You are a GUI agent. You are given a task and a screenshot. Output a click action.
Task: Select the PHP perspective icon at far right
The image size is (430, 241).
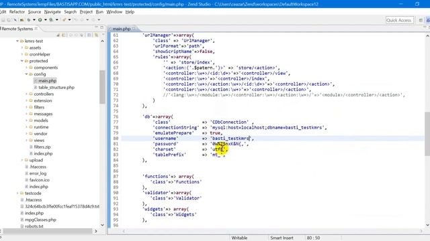[x=428, y=20]
